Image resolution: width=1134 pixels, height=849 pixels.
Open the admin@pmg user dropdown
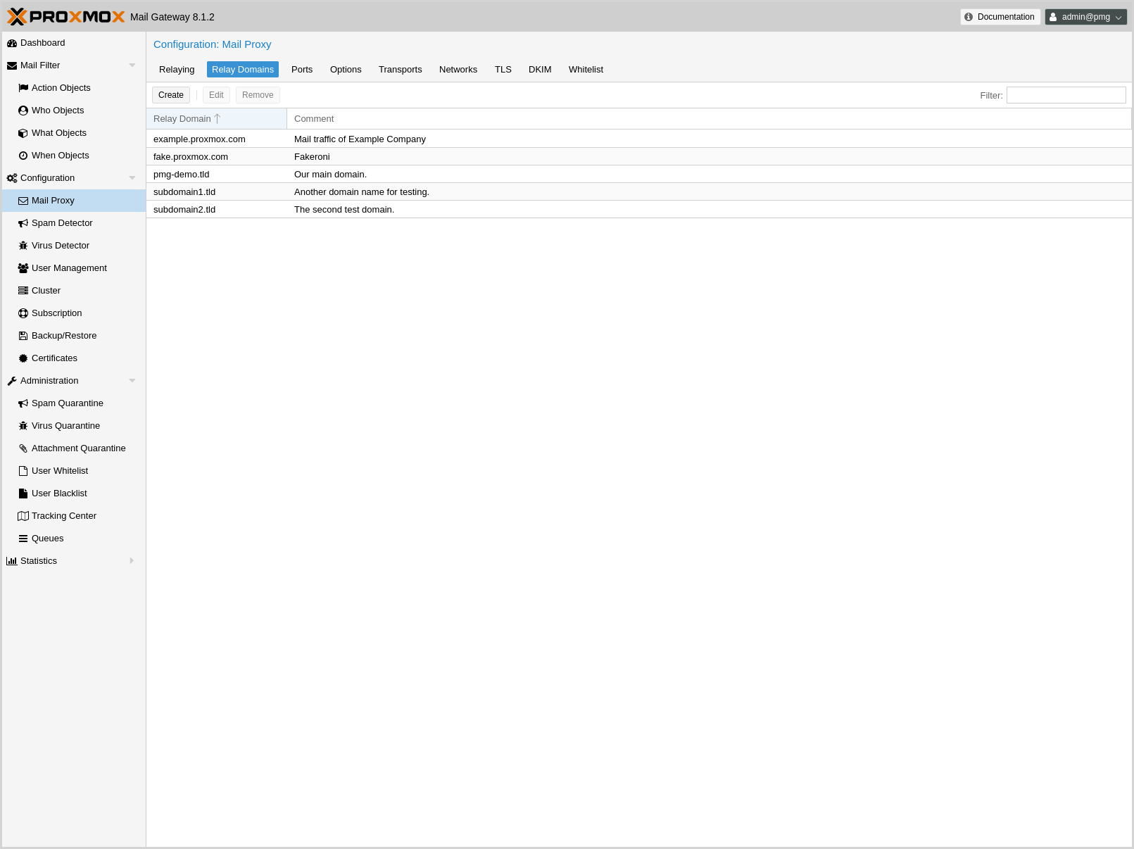[1085, 17]
